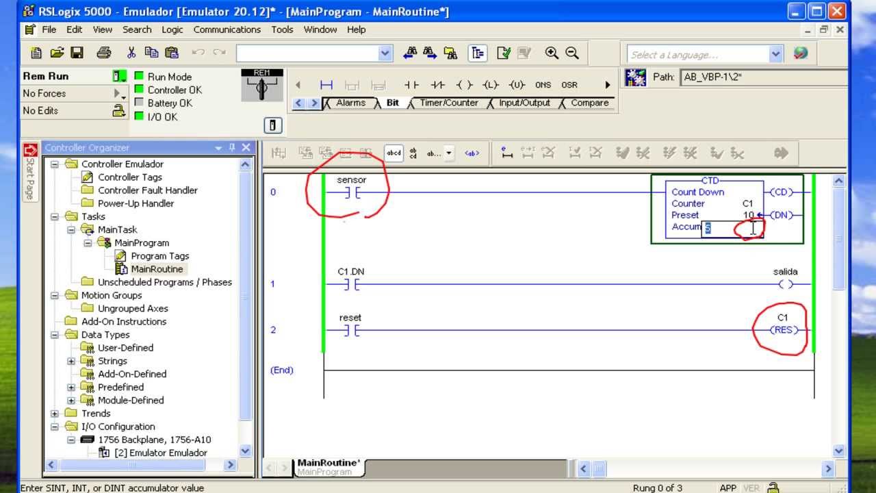Copy using the Copy toolbar icon

[151, 53]
